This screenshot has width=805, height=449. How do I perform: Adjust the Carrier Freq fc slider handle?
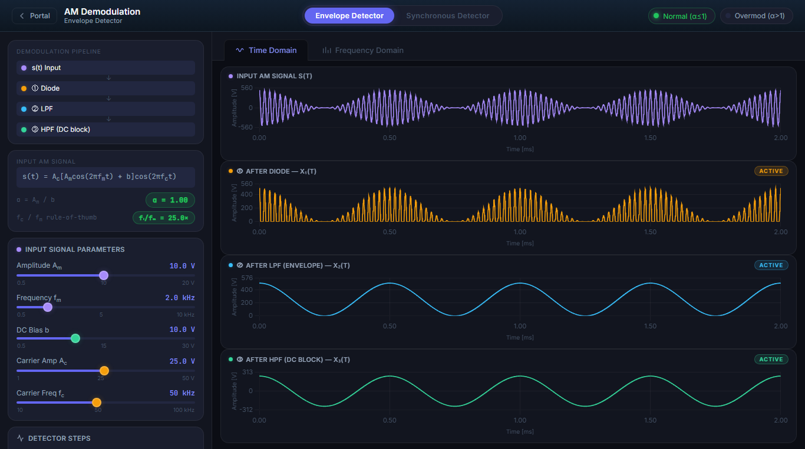[97, 403]
